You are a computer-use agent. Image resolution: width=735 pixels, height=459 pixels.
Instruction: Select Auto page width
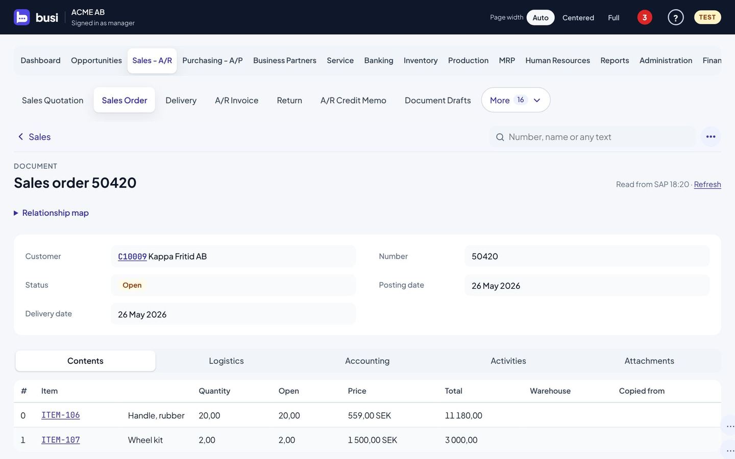coord(541,17)
